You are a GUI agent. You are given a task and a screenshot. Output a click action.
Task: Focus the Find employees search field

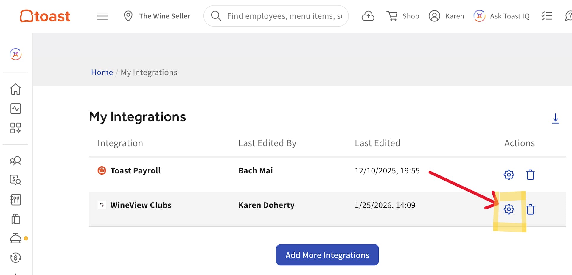pyautogui.click(x=284, y=16)
